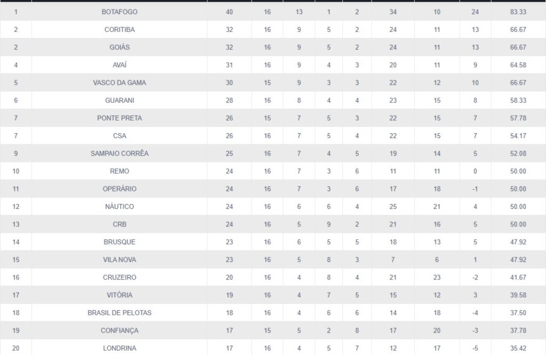
Task: Select the Goiás team name
Action: pyautogui.click(x=119, y=47)
